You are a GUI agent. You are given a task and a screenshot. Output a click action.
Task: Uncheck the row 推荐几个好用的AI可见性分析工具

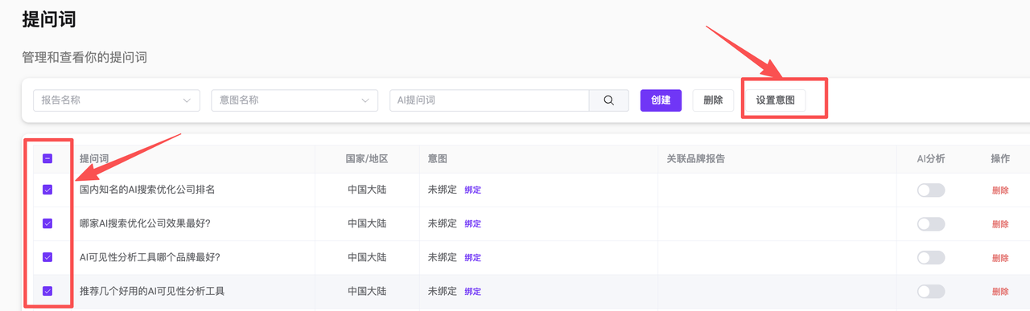(47, 291)
